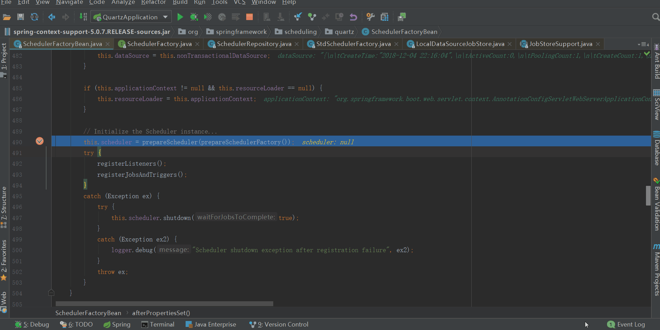Click the Debug bug icon in toolbar
The width and height of the screenshot is (660, 330).
point(194,17)
